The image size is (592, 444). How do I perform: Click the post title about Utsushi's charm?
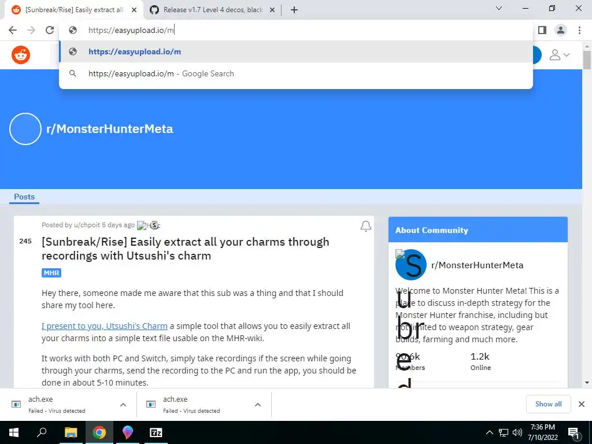tap(186, 249)
